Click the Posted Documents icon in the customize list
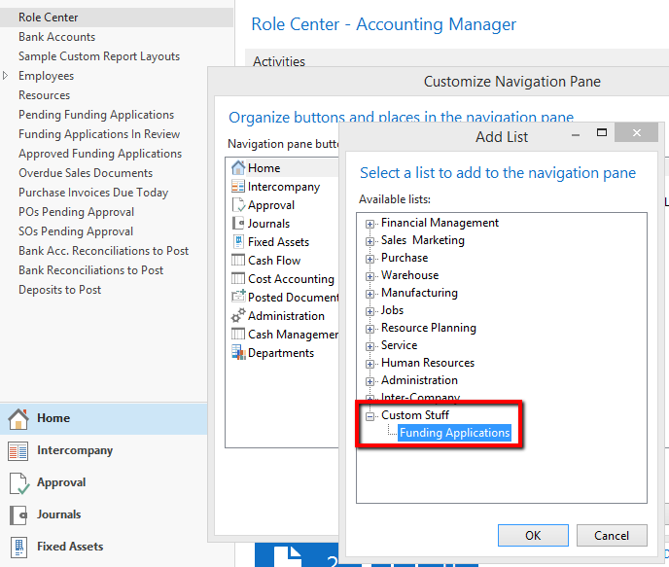The image size is (669, 567). point(238,297)
